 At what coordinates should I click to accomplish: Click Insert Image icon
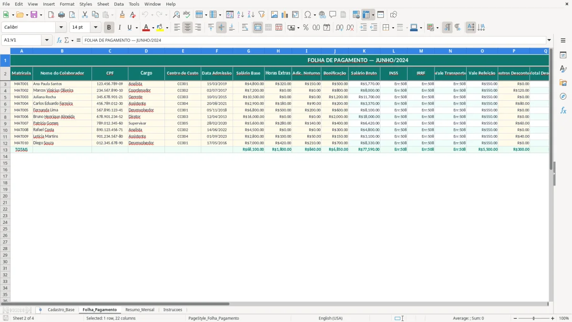(275, 15)
